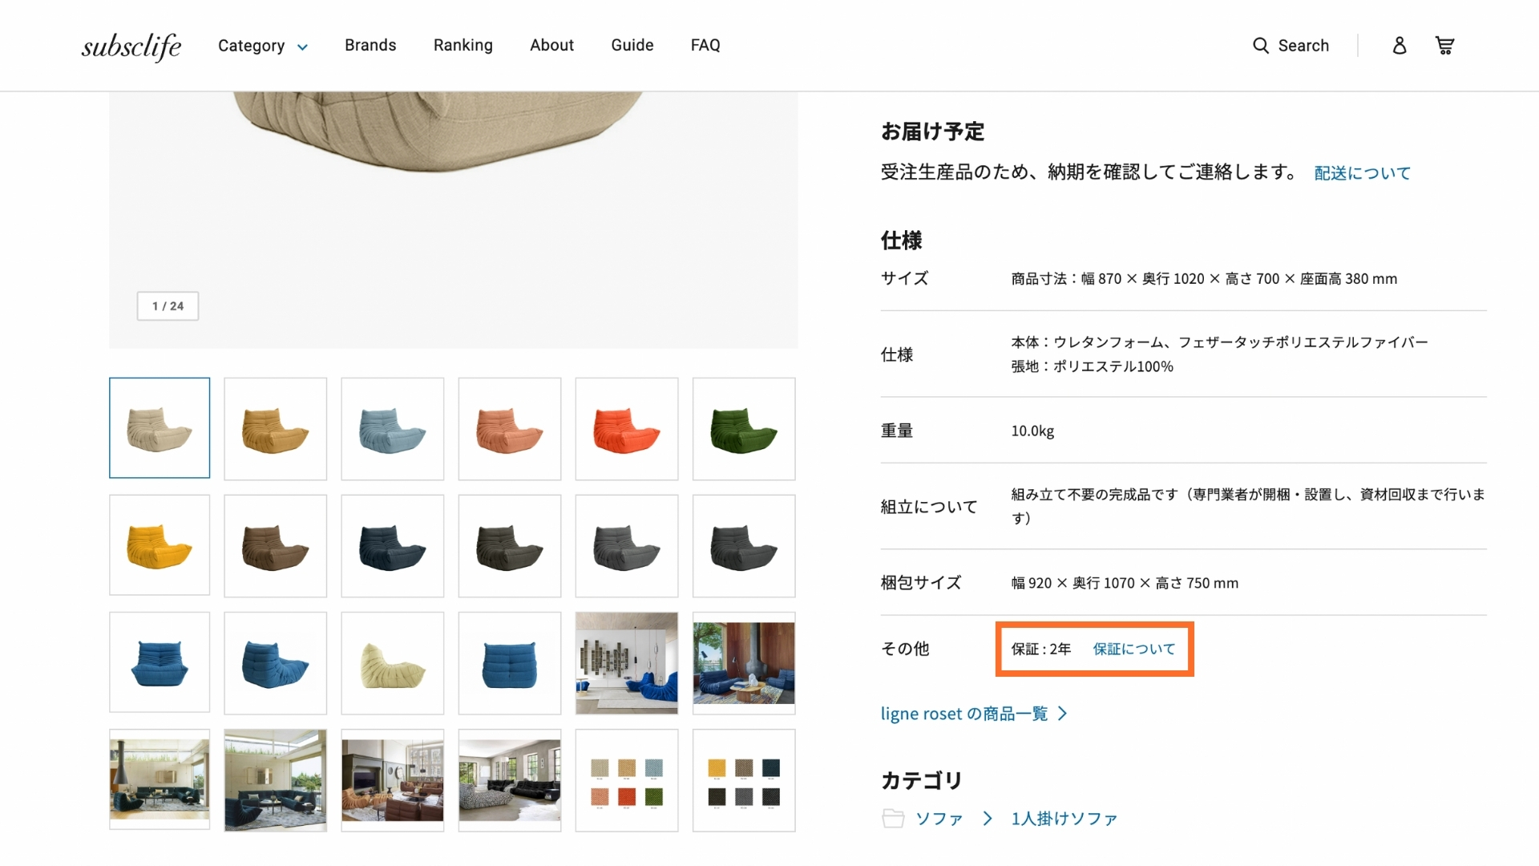
Task: Click the 保証について link
Action: (1134, 649)
